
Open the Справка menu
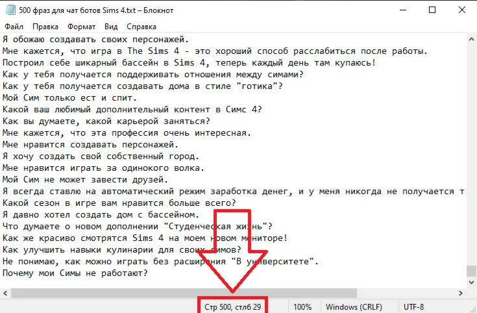(141, 27)
